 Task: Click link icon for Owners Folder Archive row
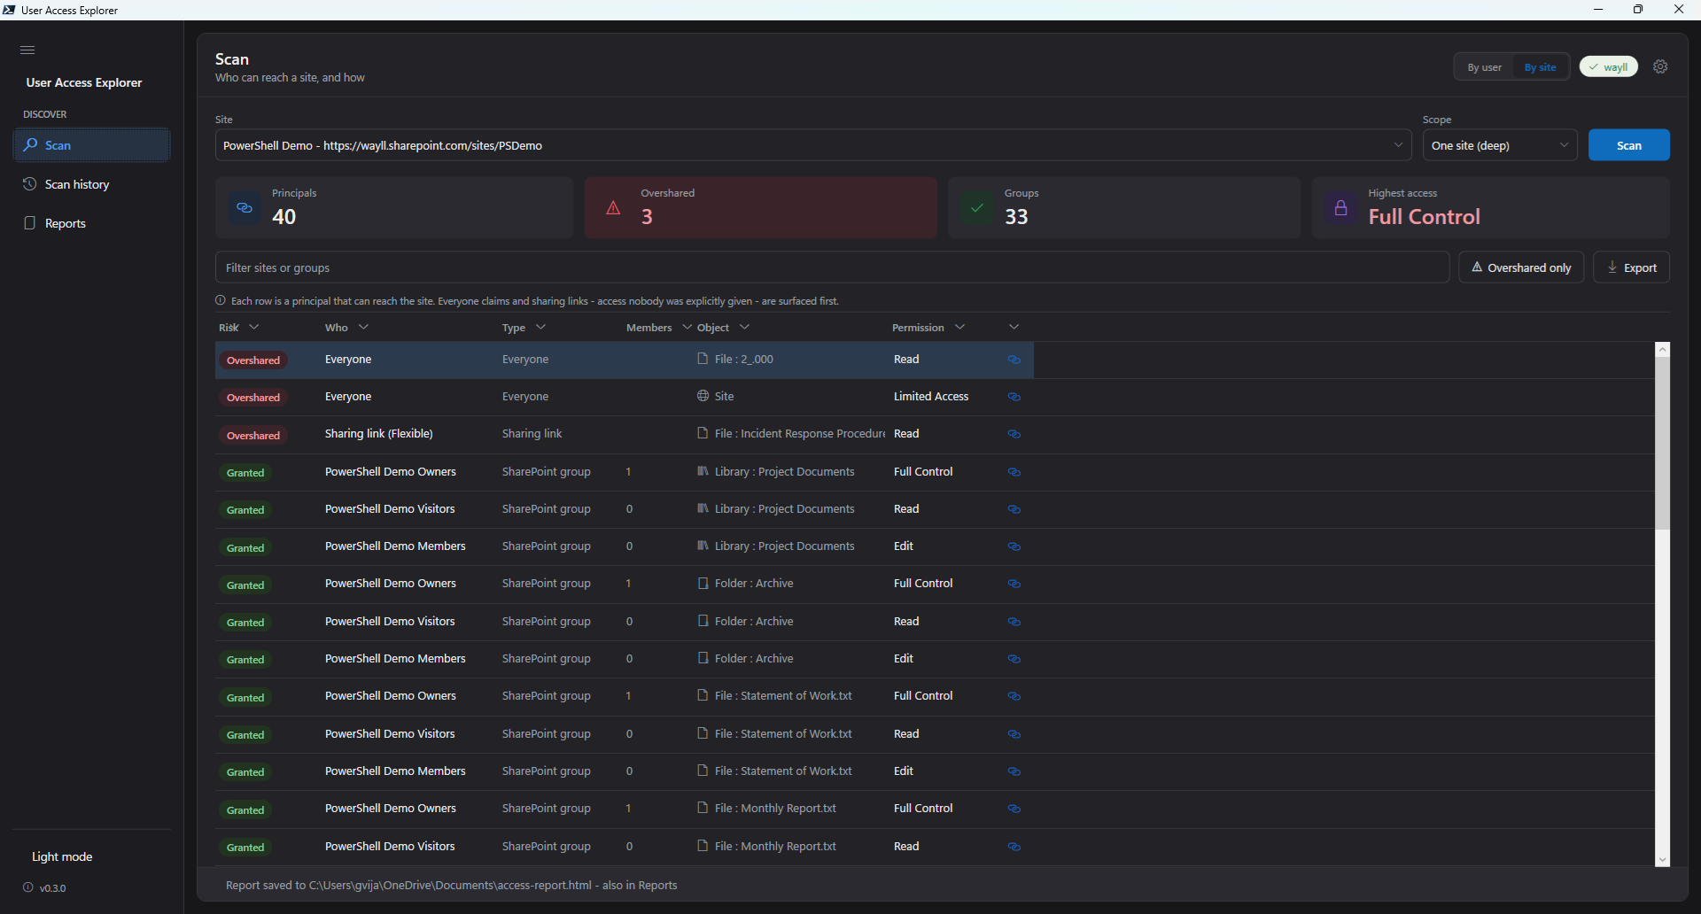click(1014, 584)
